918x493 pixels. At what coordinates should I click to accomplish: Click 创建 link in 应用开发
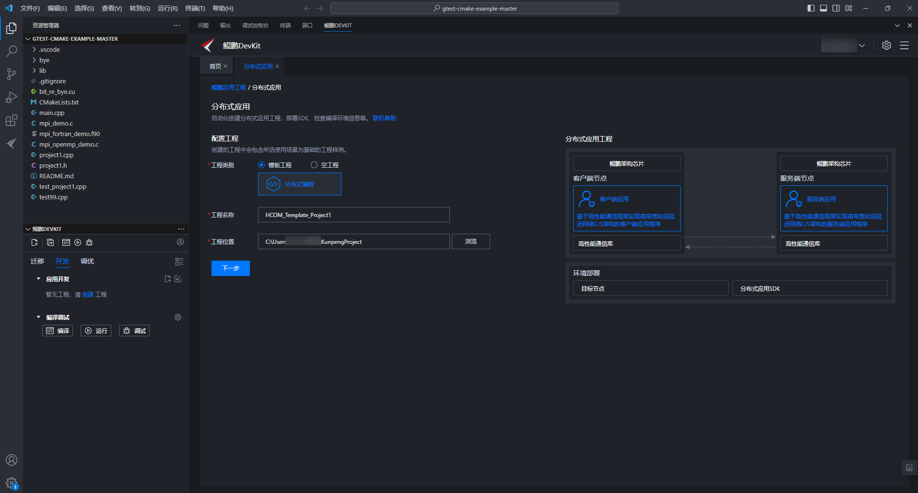[x=88, y=295]
